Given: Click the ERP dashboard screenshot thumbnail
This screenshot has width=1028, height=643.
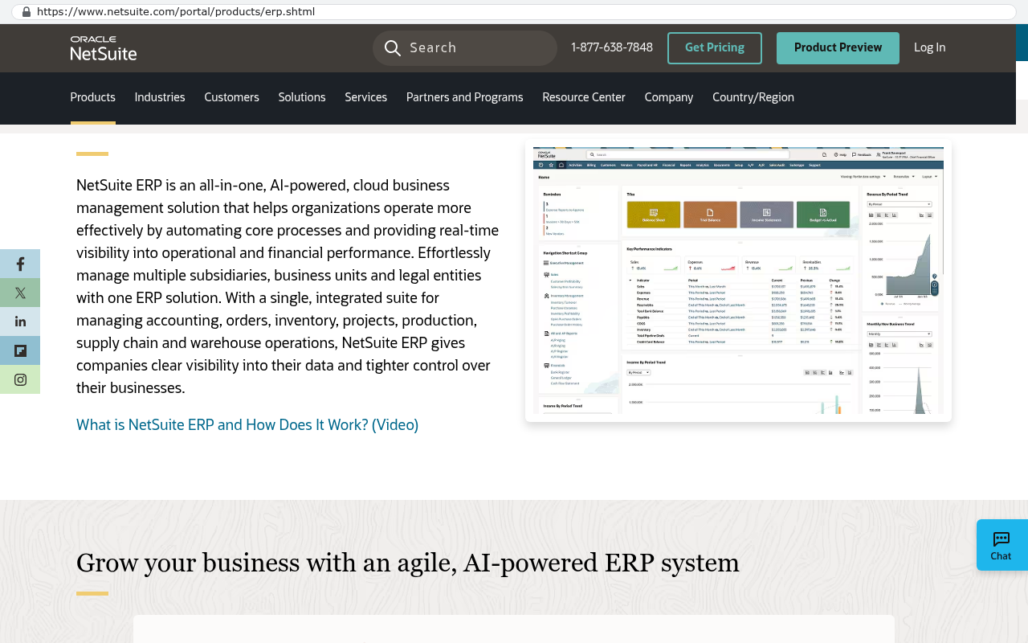Looking at the screenshot, I should coord(738,280).
